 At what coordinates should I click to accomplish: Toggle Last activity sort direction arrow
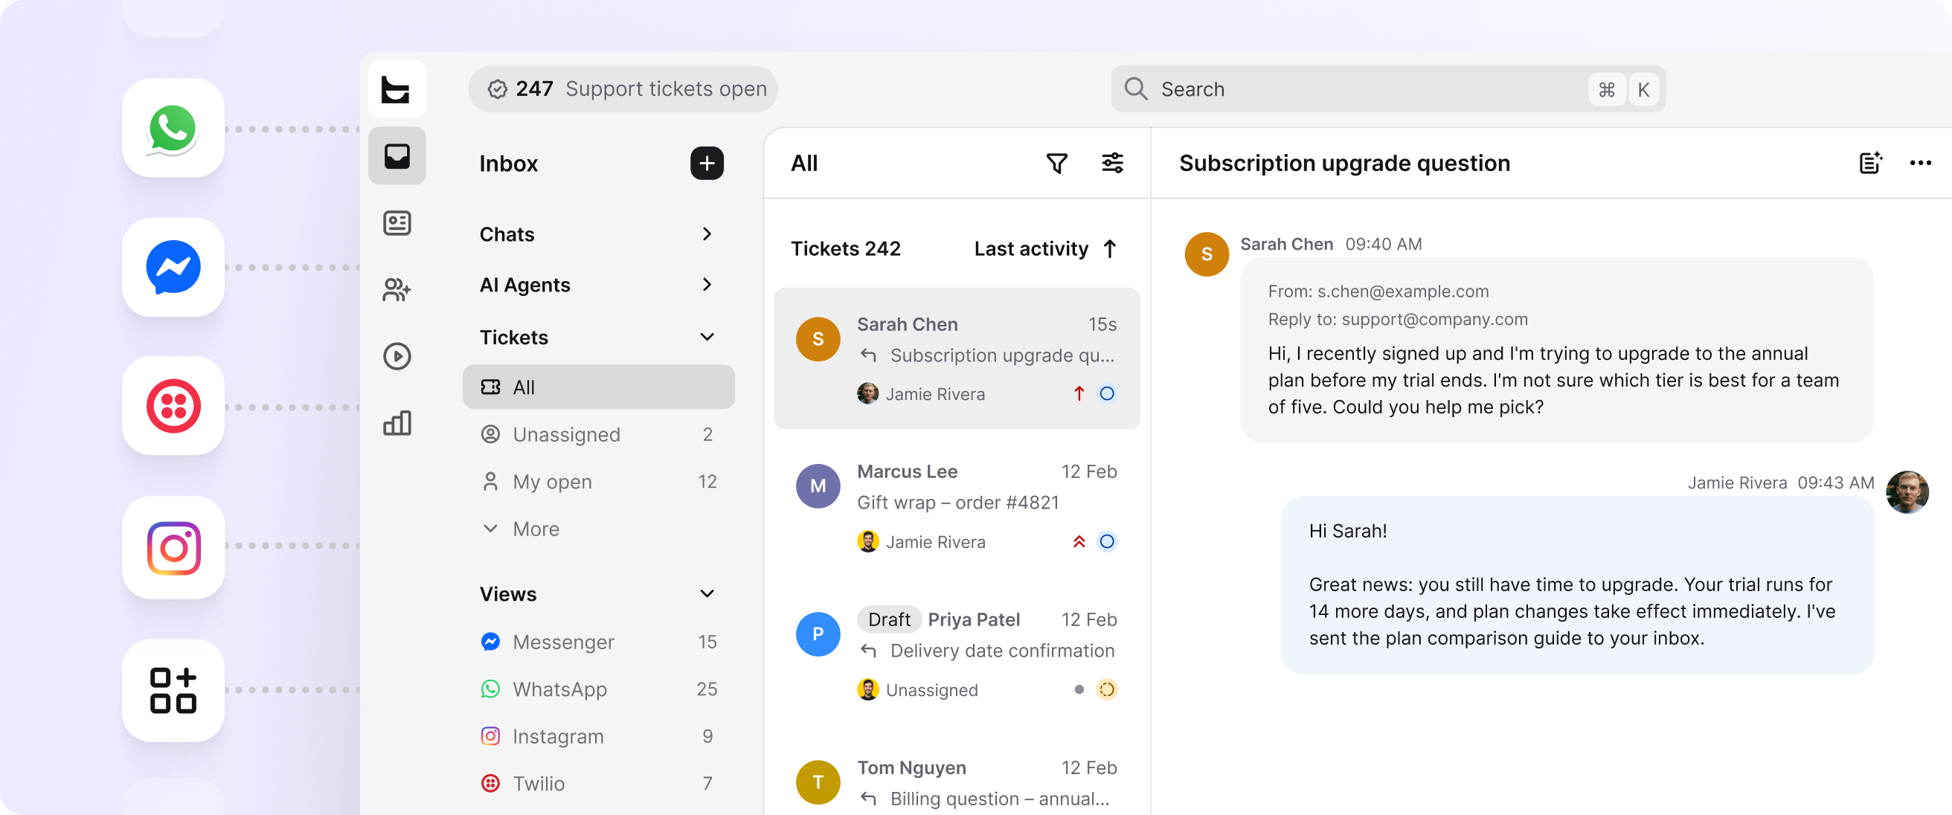tap(1109, 248)
